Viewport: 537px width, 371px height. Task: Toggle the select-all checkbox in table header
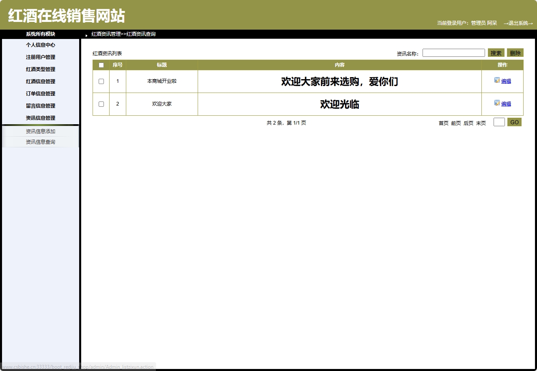(101, 65)
